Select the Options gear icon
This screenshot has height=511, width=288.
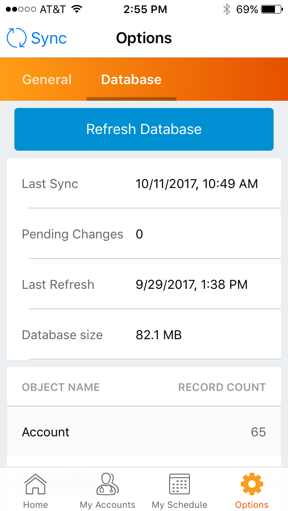pos(252,484)
